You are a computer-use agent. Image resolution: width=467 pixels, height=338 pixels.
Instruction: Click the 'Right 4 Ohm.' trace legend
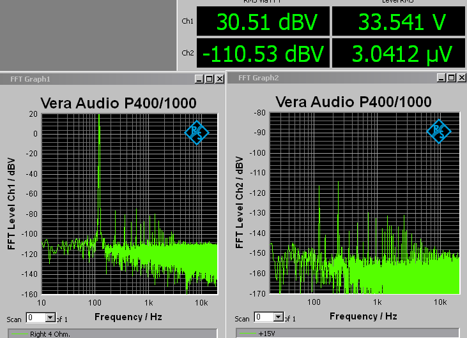click(x=112, y=334)
